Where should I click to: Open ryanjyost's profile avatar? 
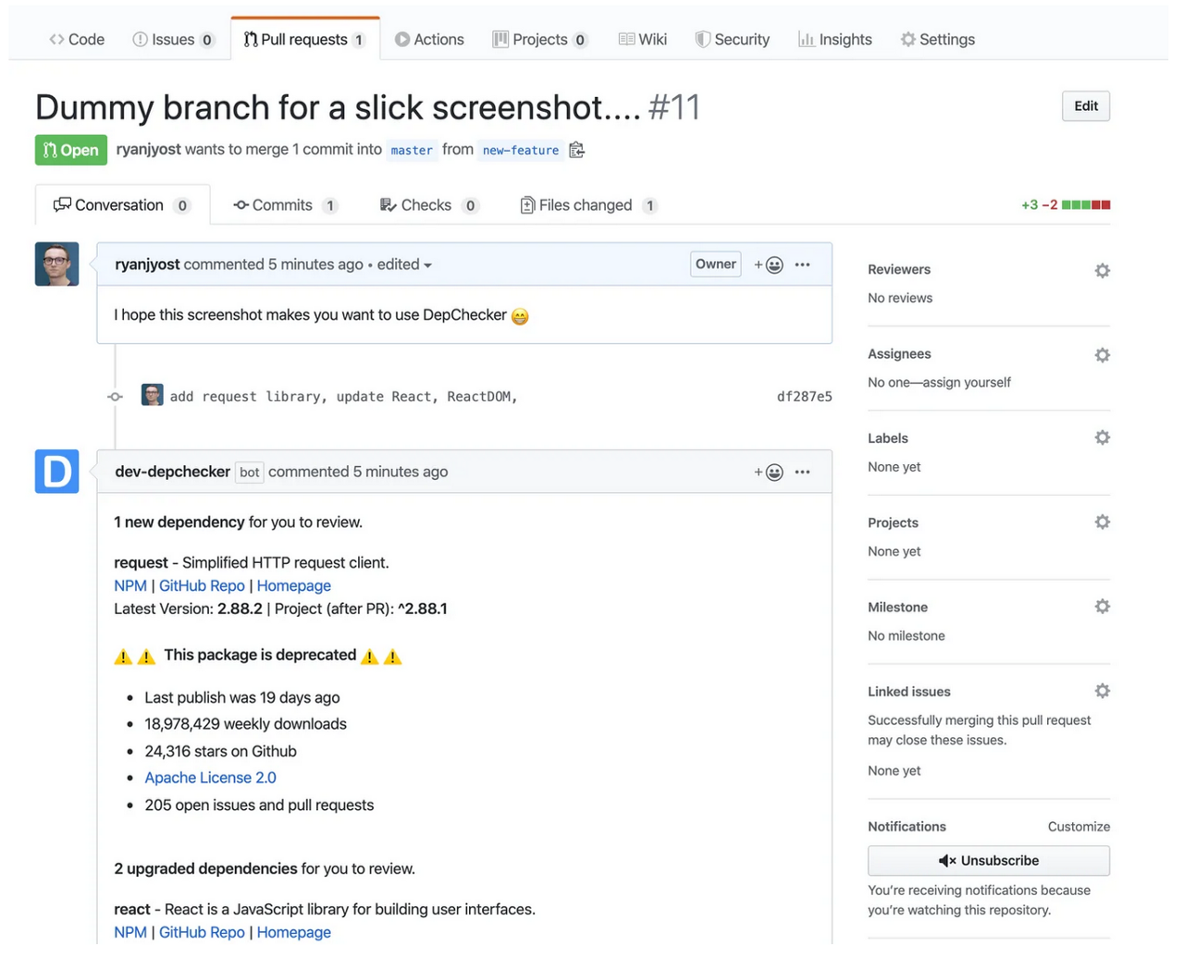56,264
